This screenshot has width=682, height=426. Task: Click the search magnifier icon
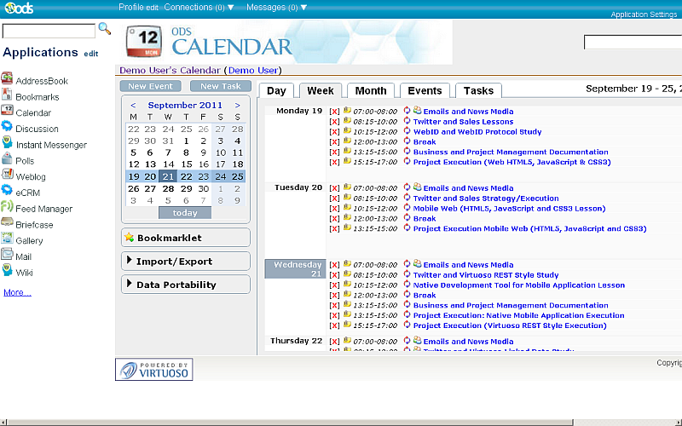tap(105, 29)
